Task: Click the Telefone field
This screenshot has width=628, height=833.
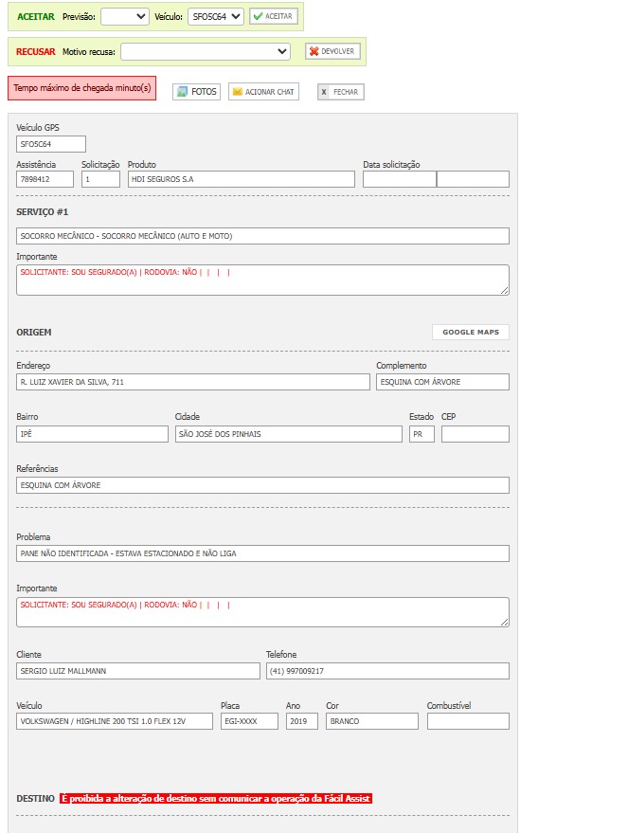Action: (x=387, y=671)
